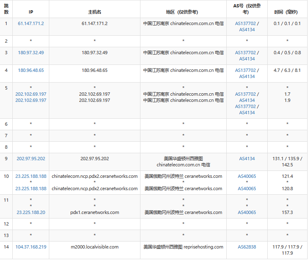Select hop number 12 cell

tap(6, 224)
